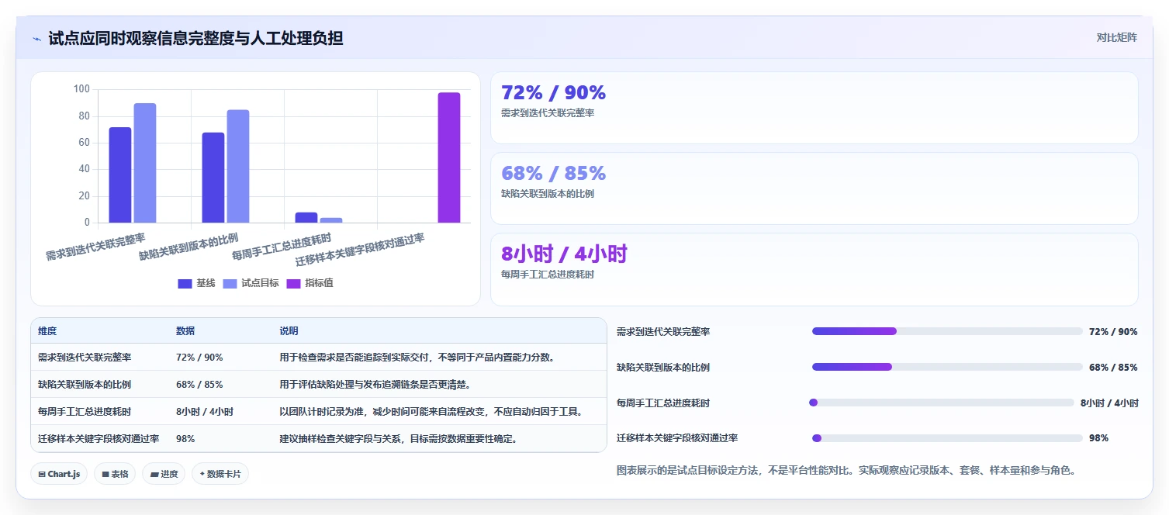This screenshot has width=1169, height=515.
Task: Click the heading 试点应同时观察信息完整度与人工处理负担
Action: [195, 38]
